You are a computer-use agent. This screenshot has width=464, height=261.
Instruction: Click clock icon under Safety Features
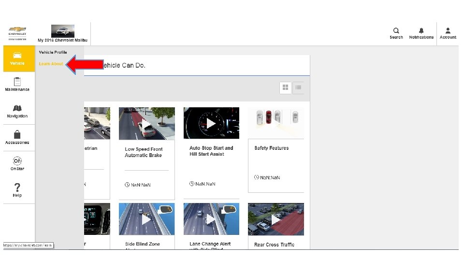(257, 177)
